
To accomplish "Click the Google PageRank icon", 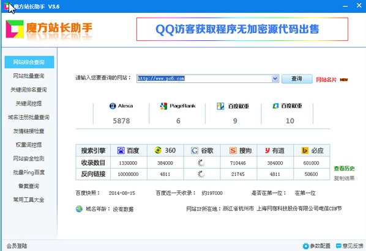I will (x=163, y=106).
